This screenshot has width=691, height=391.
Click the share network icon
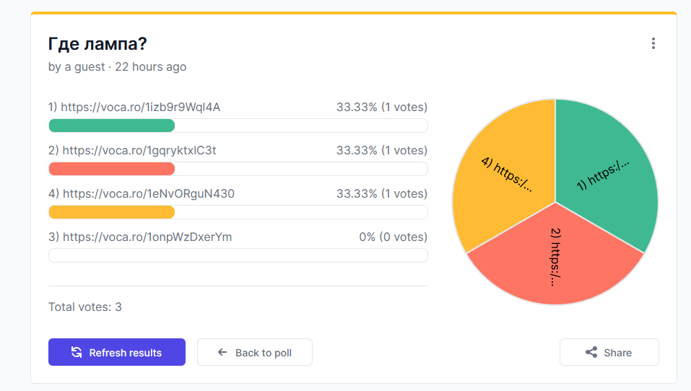coord(591,352)
